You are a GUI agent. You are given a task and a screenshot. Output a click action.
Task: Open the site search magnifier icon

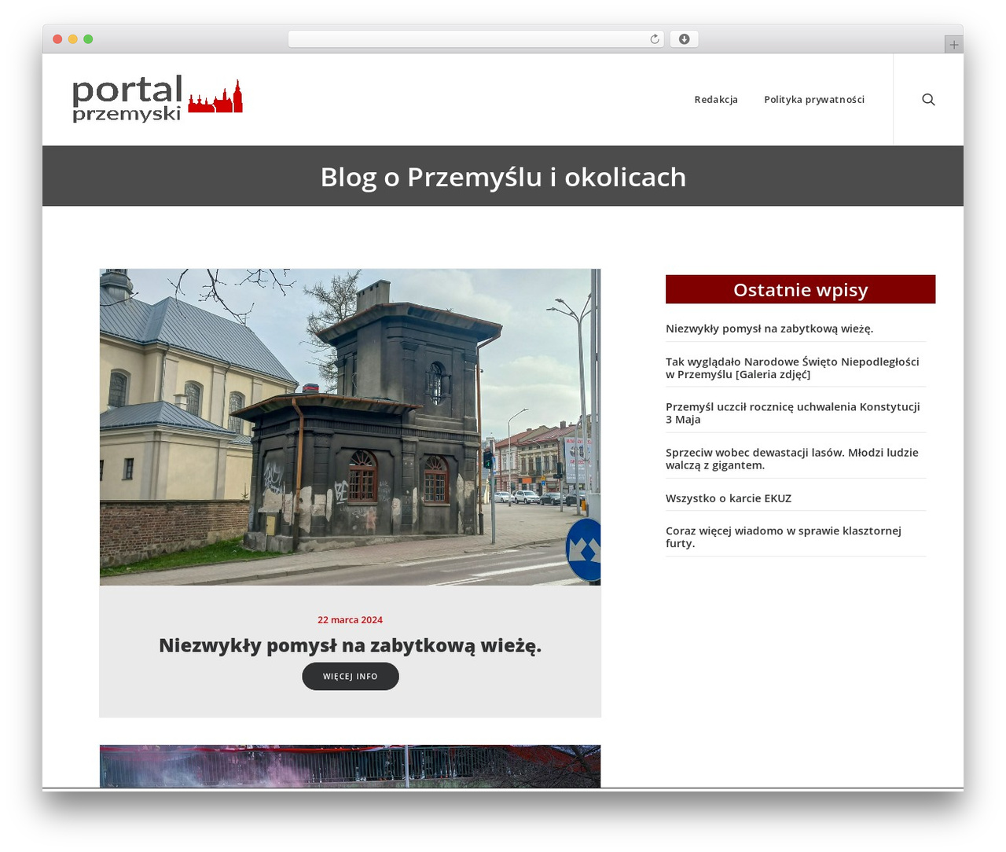click(x=928, y=100)
